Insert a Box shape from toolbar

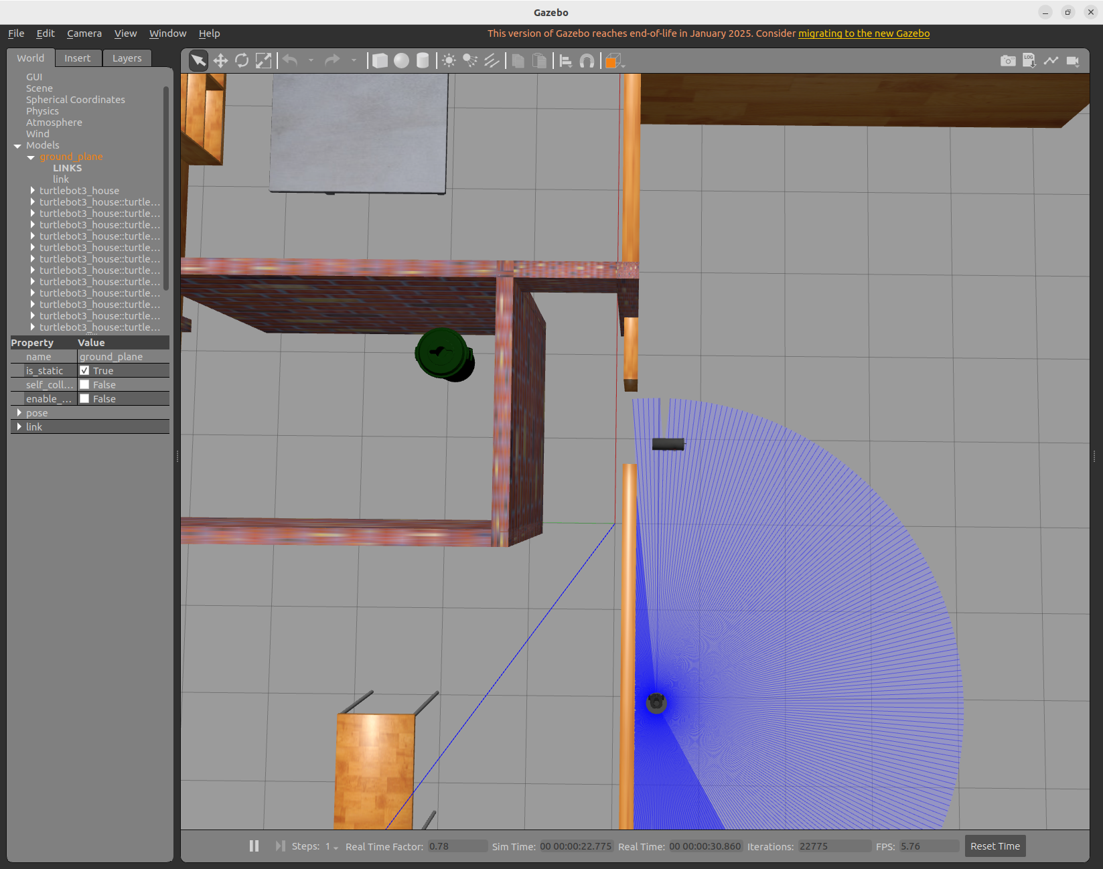point(380,61)
